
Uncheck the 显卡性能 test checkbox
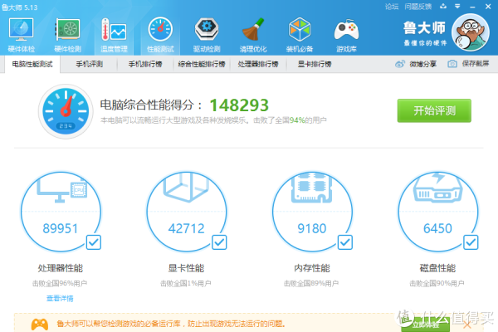219,242
